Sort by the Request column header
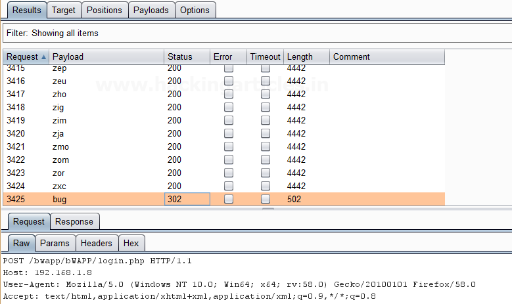The height and width of the screenshot is (304, 512). [26, 56]
